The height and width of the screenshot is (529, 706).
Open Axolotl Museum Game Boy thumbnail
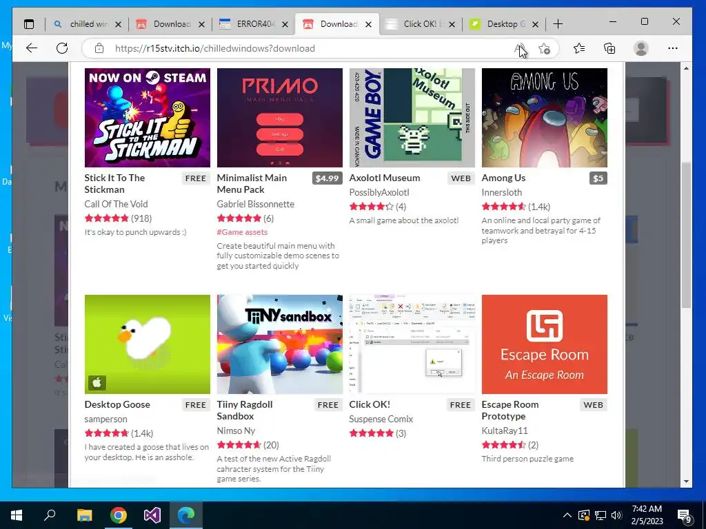pyautogui.click(x=412, y=118)
